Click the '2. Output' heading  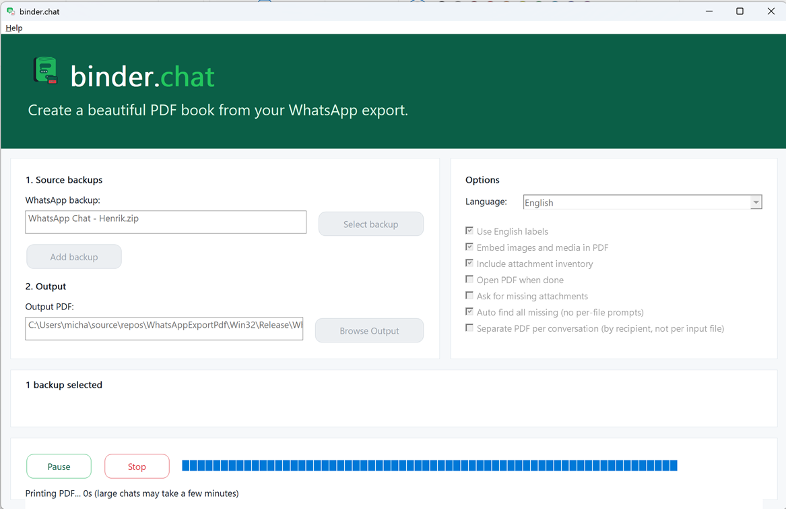tap(46, 286)
